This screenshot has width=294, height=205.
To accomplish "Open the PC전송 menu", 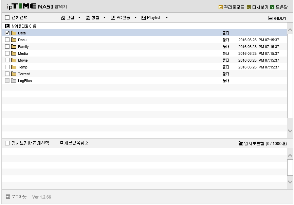I will click(121, 18).
